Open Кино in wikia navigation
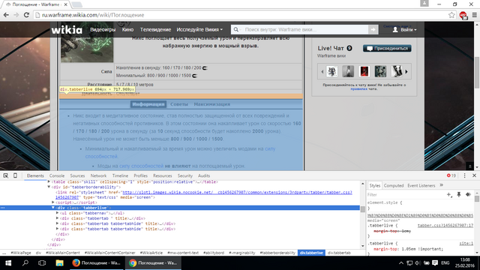This screenshot has width=480, height=270. 127,30
